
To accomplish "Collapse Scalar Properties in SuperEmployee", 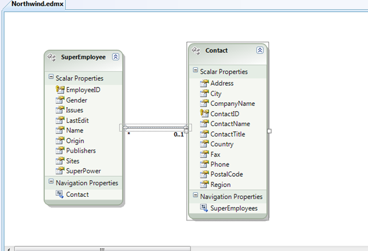I will [51, 77].
